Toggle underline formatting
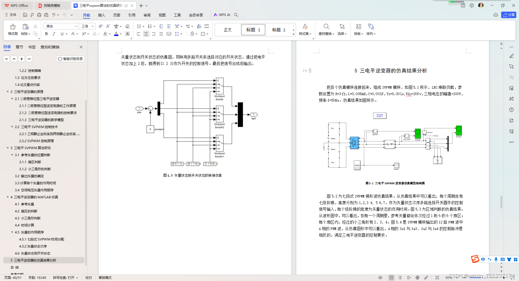The image size is (519, 281). 62,34
